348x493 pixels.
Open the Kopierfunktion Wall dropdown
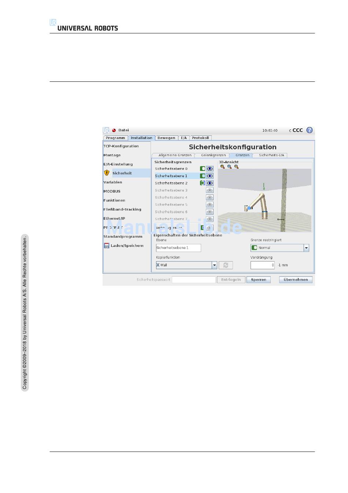(186, 265)
